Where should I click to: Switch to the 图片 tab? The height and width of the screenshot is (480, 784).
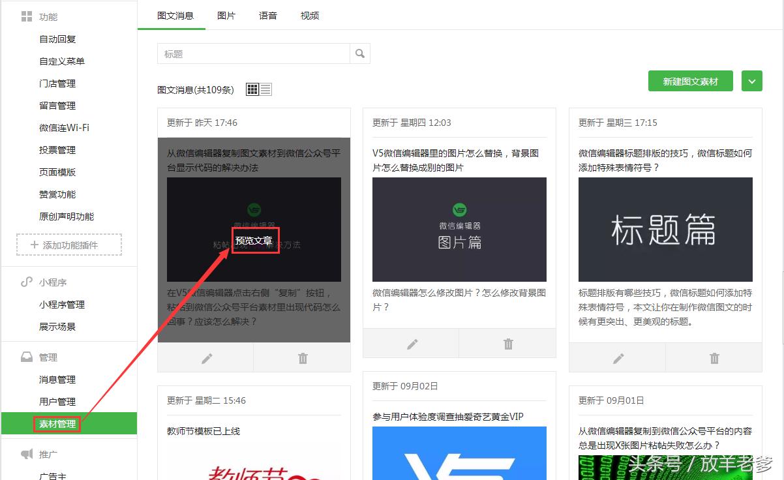pyautogui.click(x=226, y=15)
